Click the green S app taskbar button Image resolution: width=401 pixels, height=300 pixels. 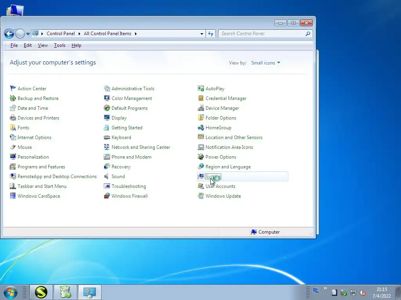41,292
